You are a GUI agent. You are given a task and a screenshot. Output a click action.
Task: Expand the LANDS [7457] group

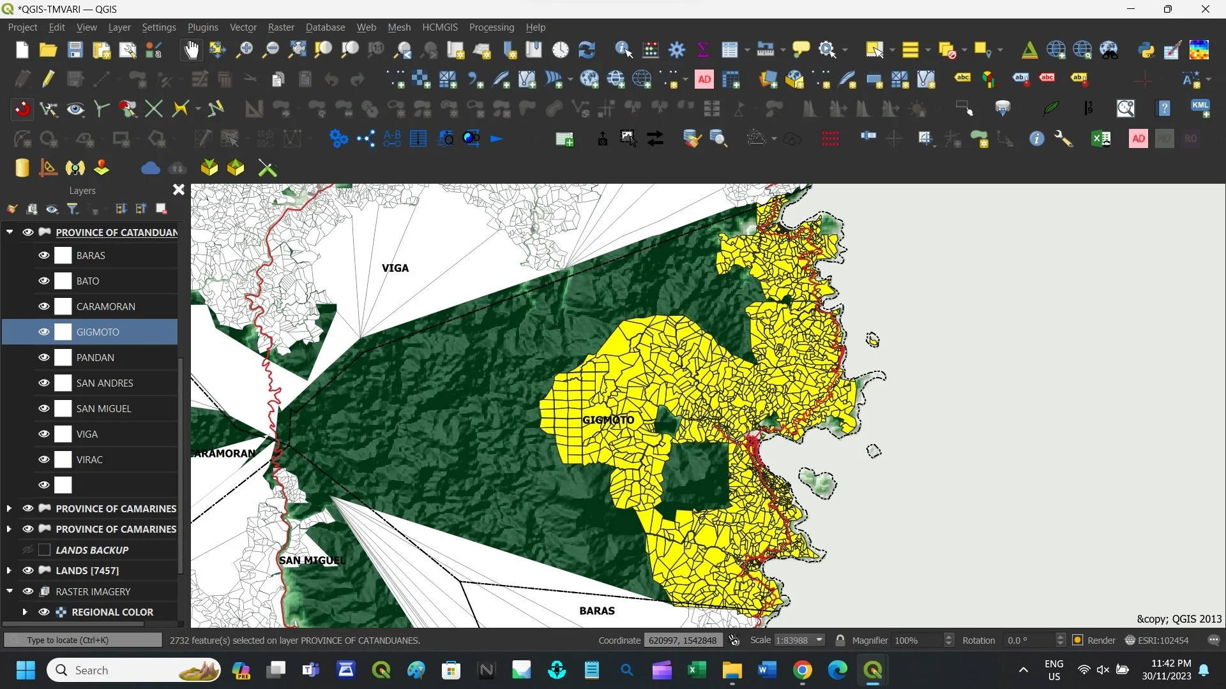tap(9, 570)
